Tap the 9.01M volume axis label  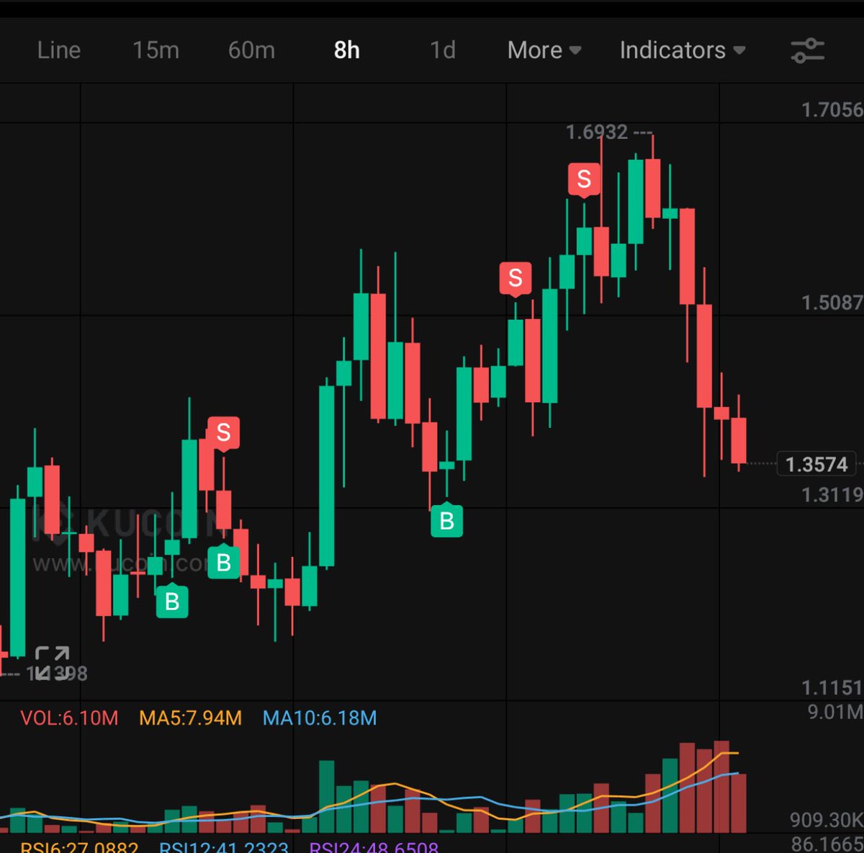[835, 713]
